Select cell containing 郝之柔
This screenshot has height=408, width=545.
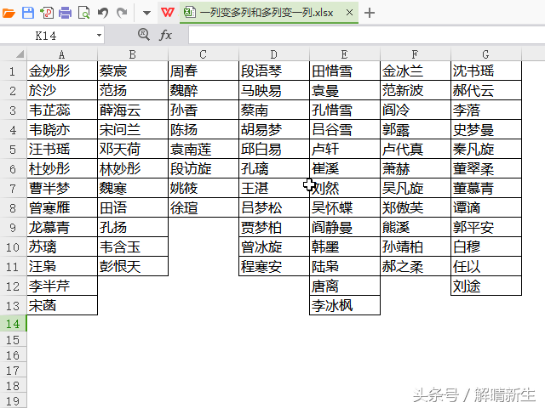point(416,266)
